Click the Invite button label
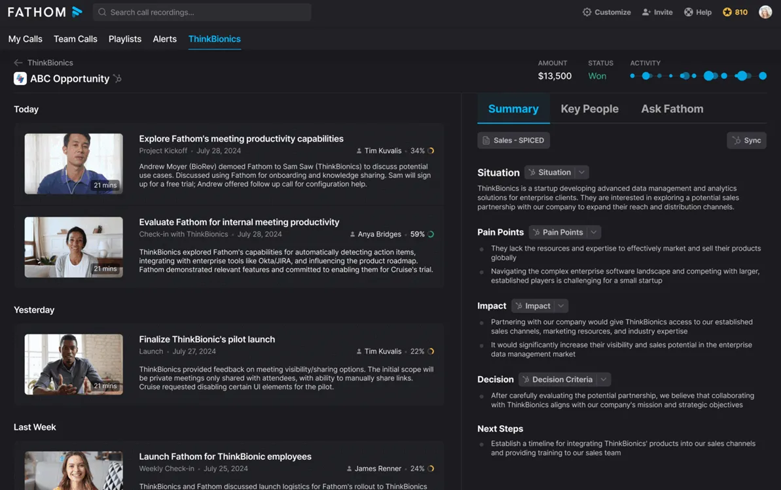Screen dimensions: 781x490 (x=663, y=12)
